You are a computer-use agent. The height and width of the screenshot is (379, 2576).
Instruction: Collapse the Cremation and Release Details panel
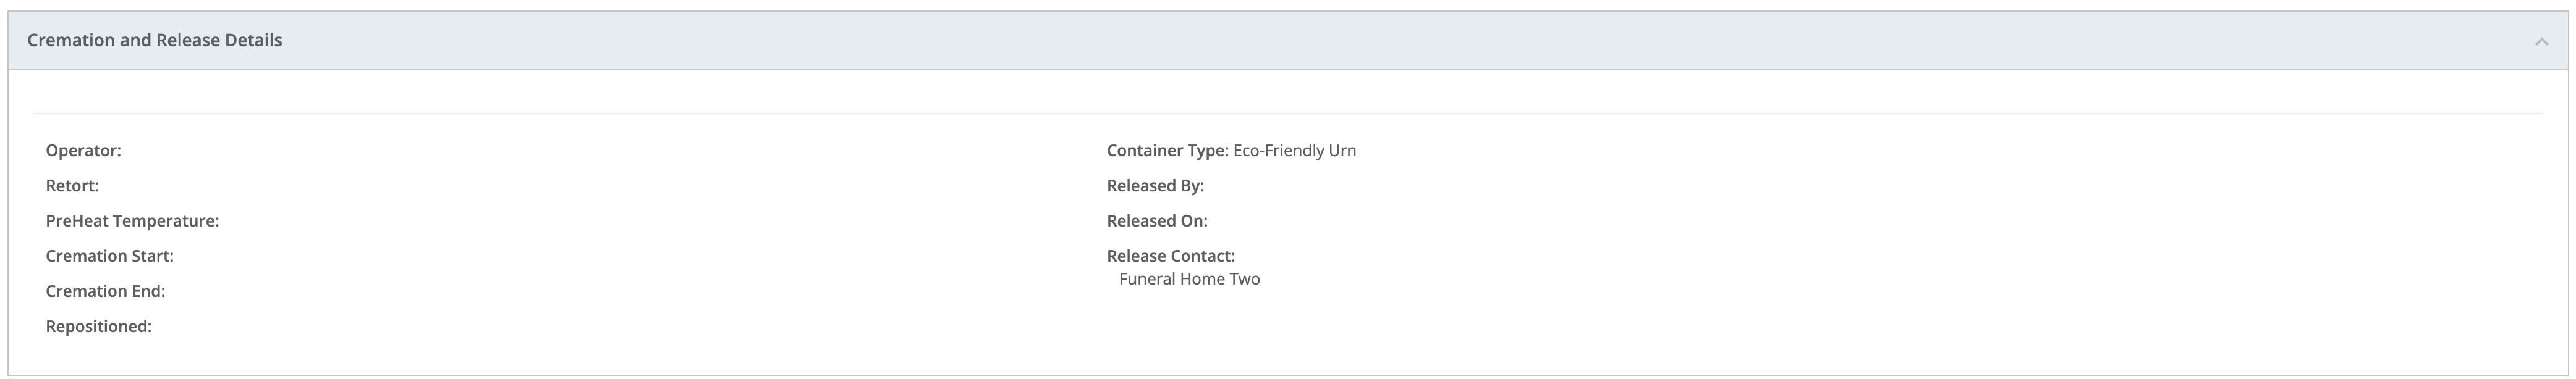click(x=2541, y=41)
